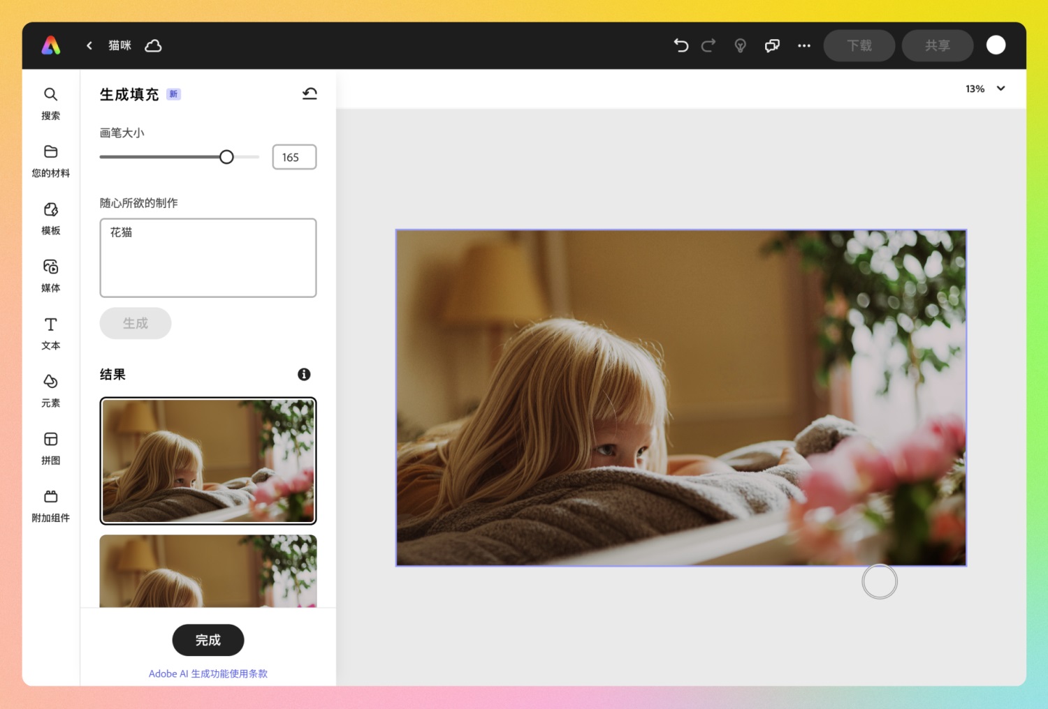1048x709 pixels.
Task: Select the second generated result thumbnail
Action: [208, 571]
